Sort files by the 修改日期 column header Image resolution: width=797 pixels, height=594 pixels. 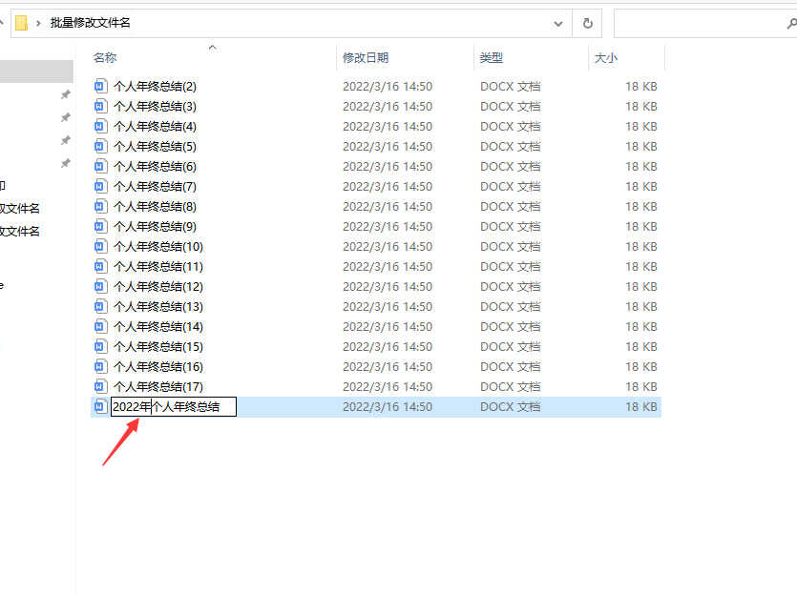366,58
